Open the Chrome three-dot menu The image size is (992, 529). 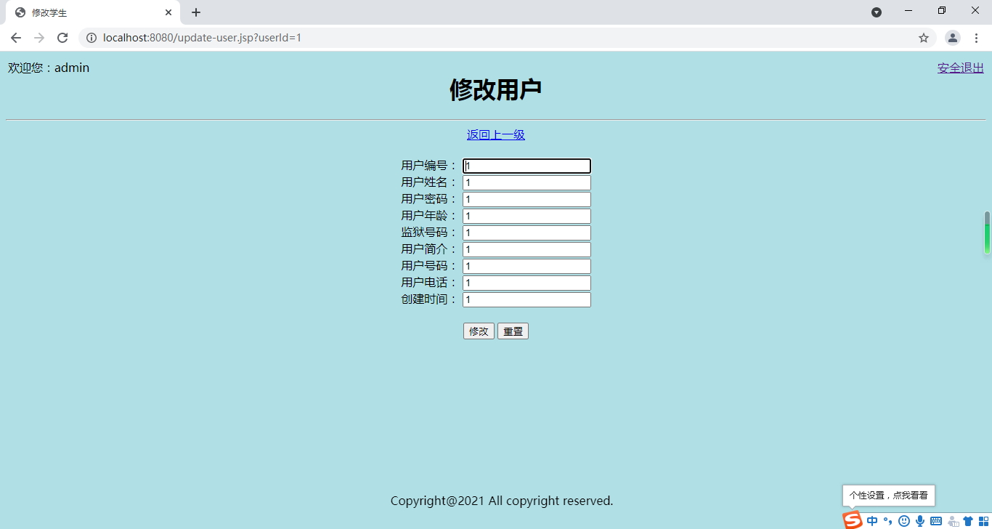pos(976,38)
